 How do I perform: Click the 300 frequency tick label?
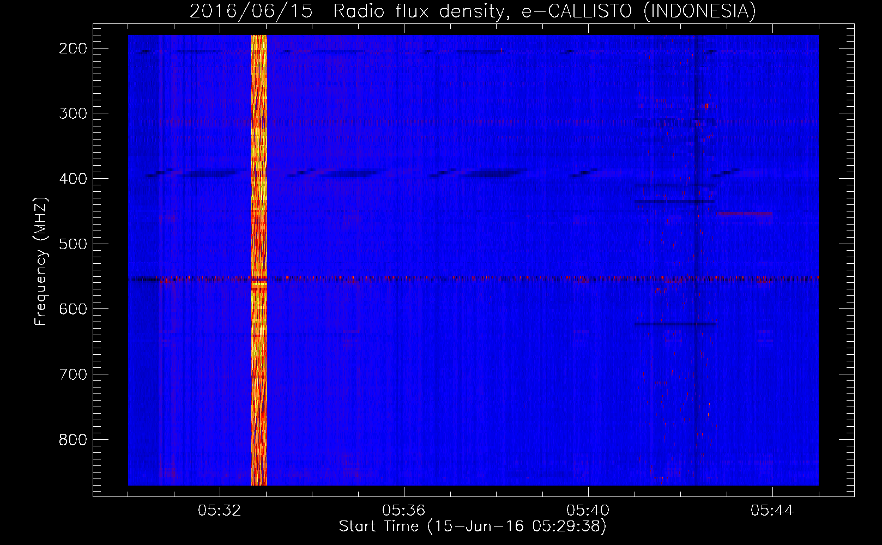point(73,113)
